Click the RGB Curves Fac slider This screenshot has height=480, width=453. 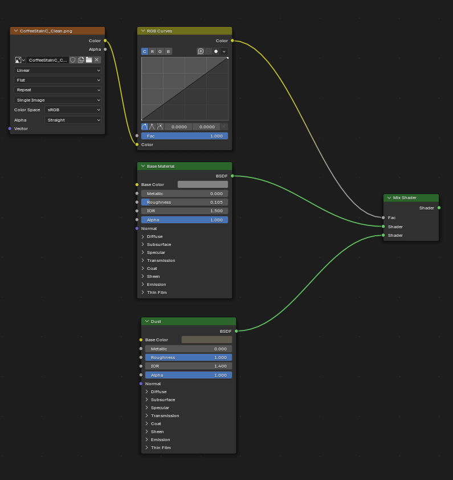(x=185, y=136)
